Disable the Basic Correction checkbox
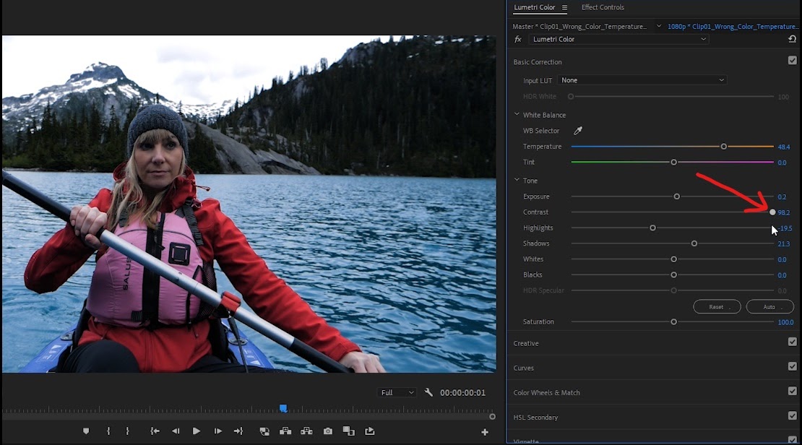 (793, 61)
